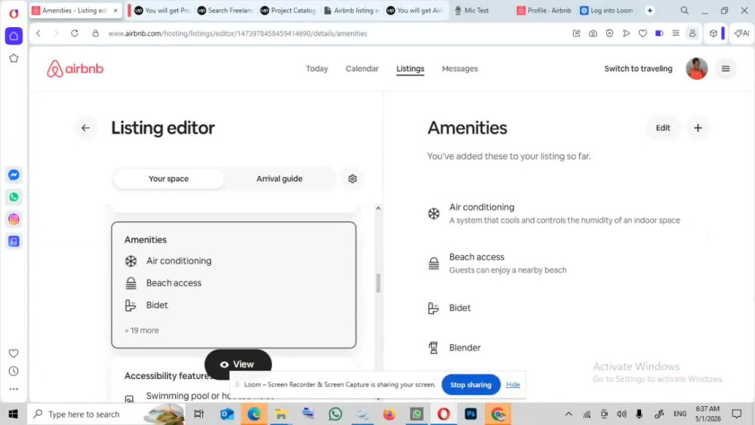Open volume control in system tray

point(621,414)
